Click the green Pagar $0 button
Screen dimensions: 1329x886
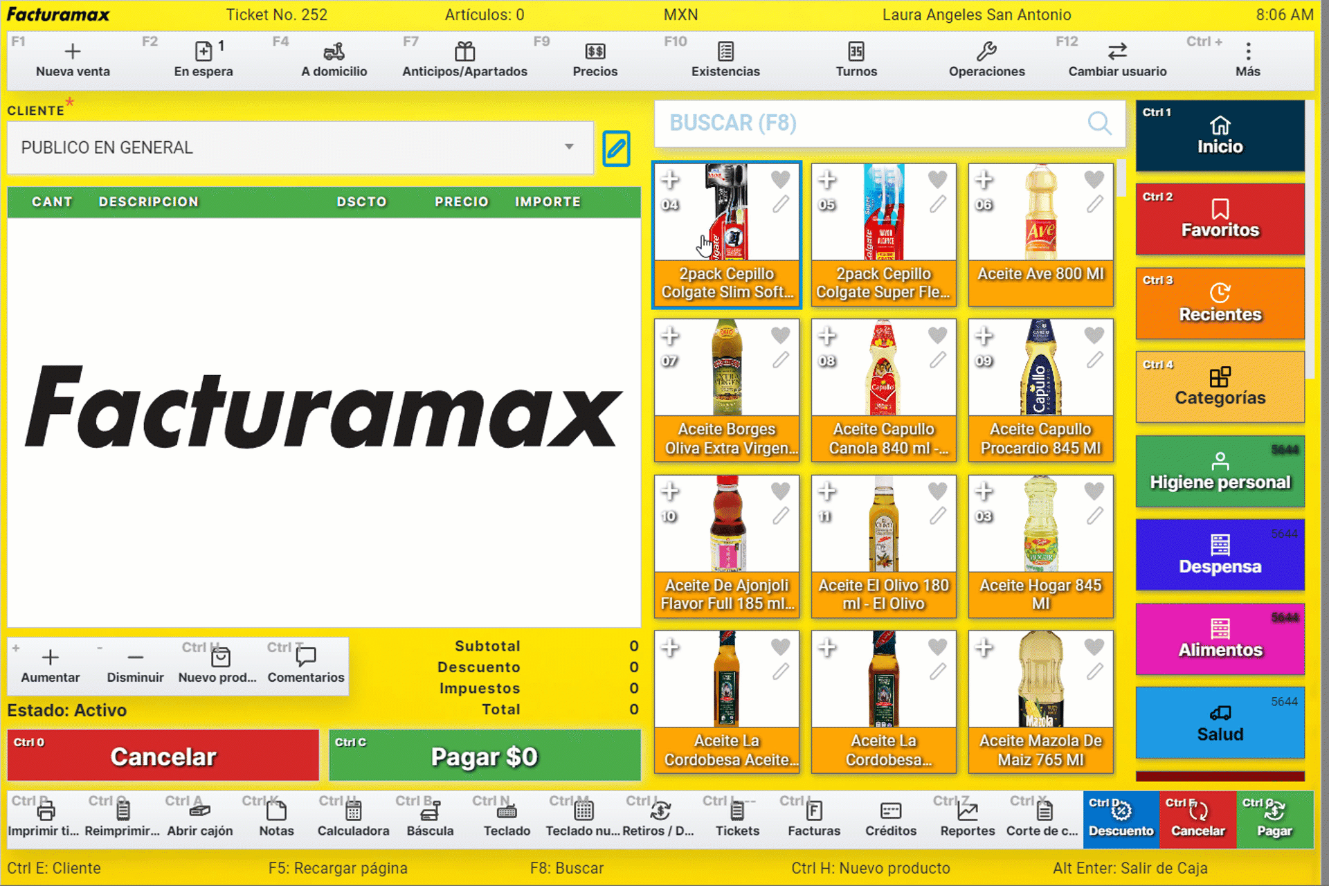tap(485, 756)
